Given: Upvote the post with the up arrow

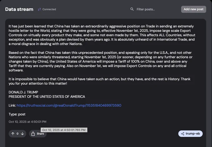Looking at the screenshot, I should 13,134.
